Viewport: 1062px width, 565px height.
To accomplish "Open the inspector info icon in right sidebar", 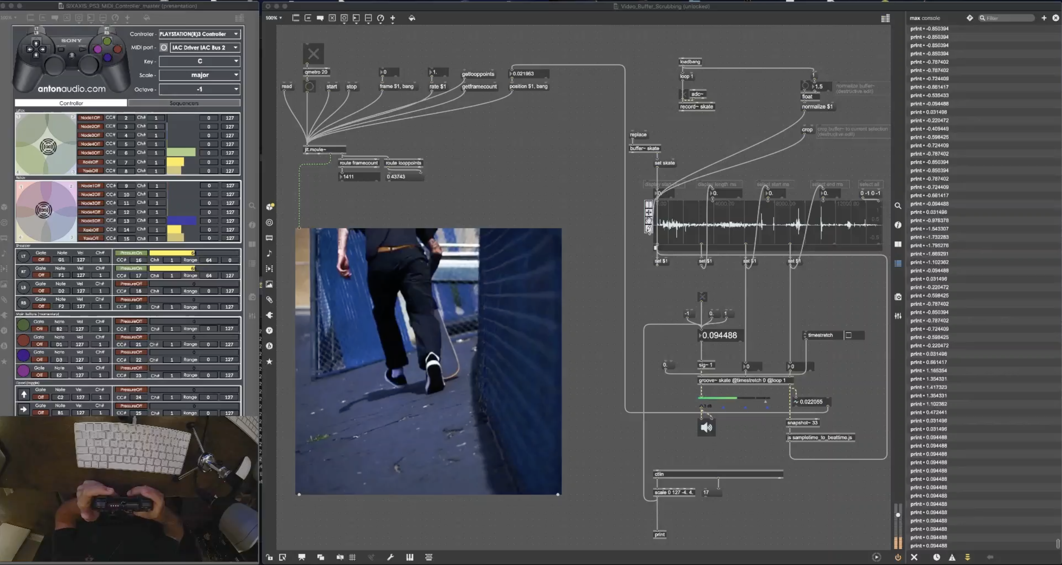I will (898, 225).
